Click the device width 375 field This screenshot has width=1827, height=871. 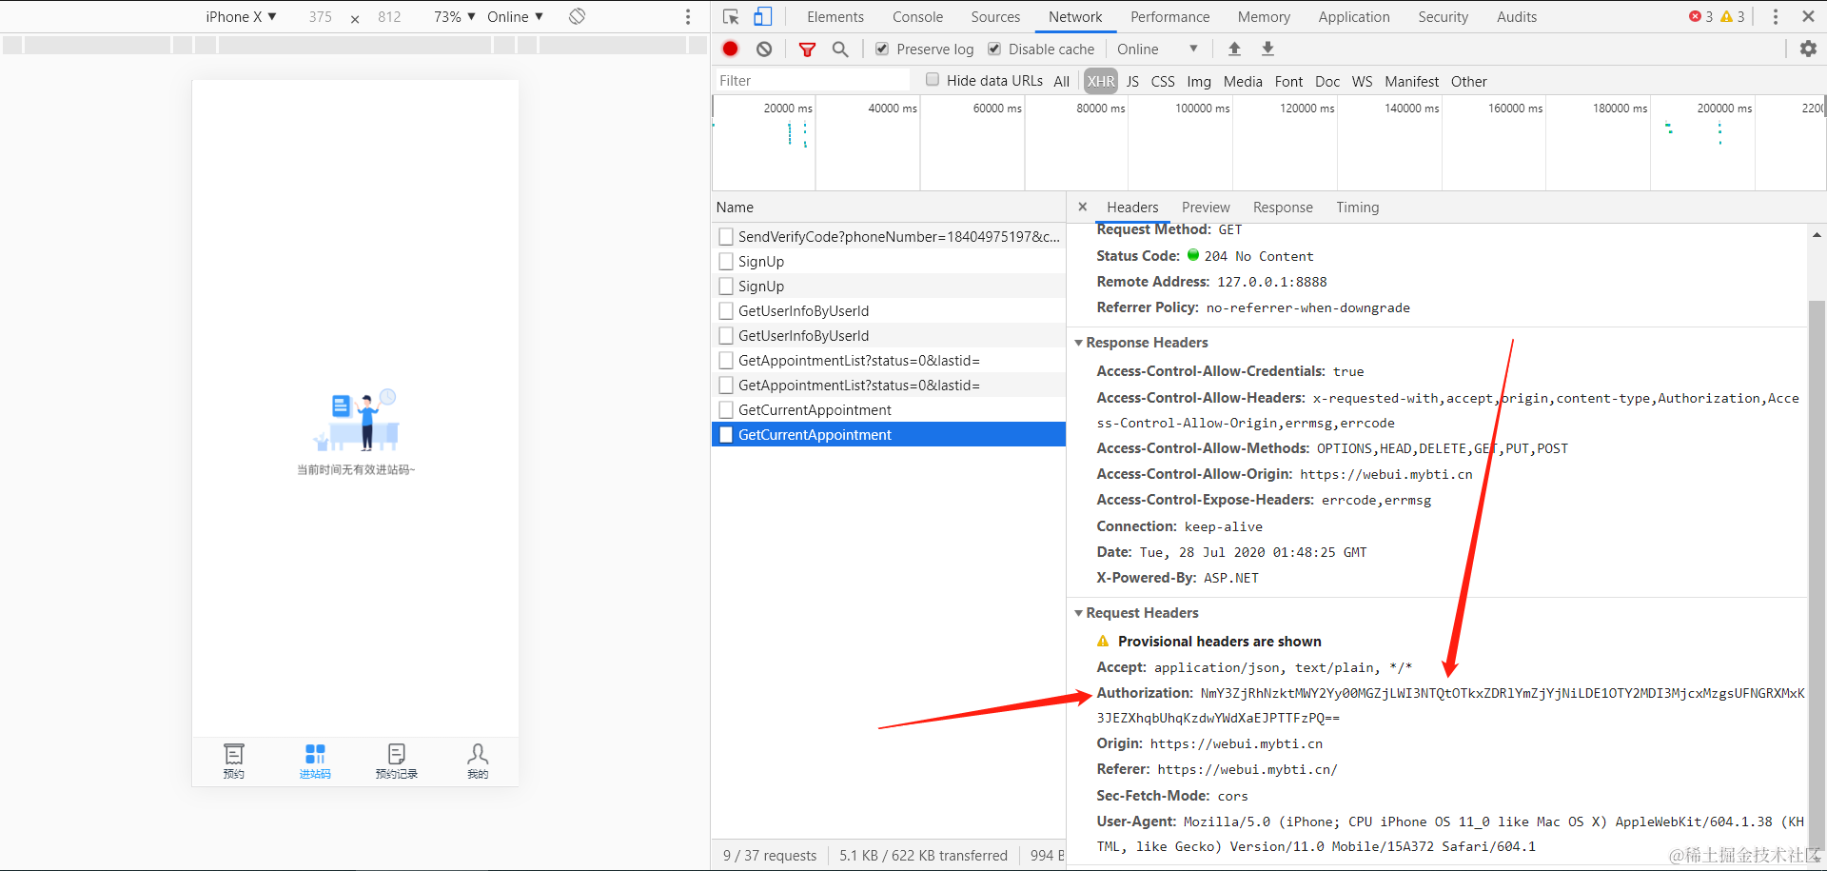[321, 16]
